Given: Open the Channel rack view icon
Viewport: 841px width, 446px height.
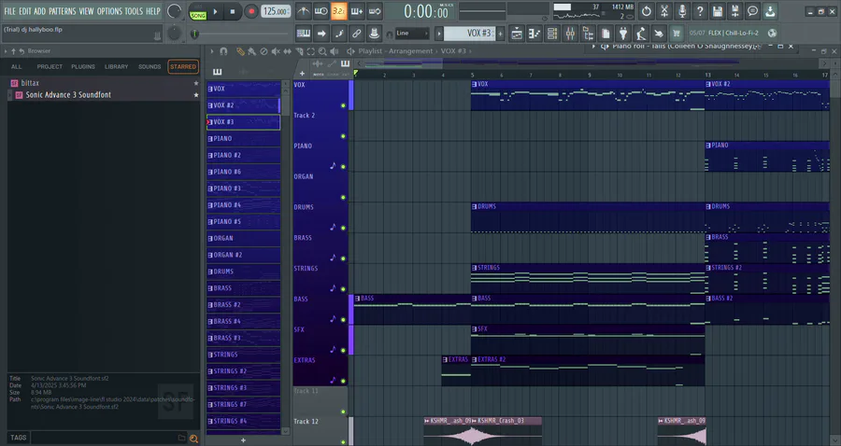Looking at the screenshot, I should pyautogui.click(x=552, y=34).
